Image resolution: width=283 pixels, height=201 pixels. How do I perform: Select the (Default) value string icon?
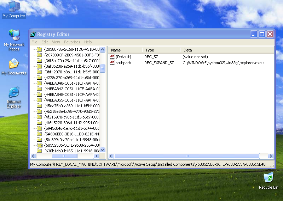pyautogui.click(x=112, y=57)
